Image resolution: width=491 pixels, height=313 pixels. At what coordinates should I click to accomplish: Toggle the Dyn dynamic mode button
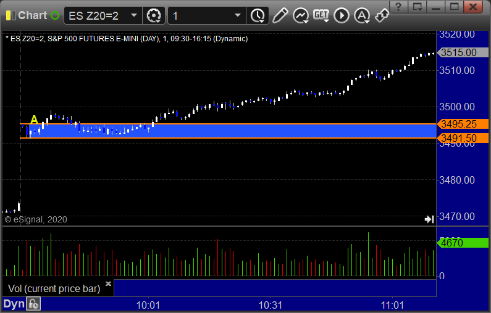(x=14, y=304)
